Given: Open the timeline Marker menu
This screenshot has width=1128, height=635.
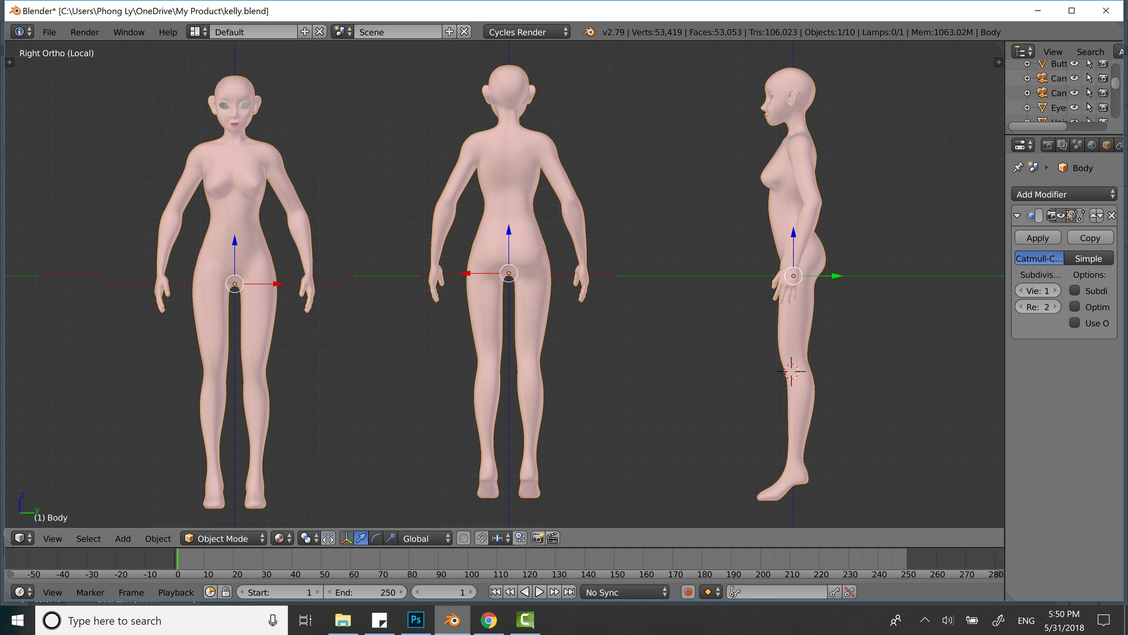Looking at the screenshot, I should (x=90, y=592).
